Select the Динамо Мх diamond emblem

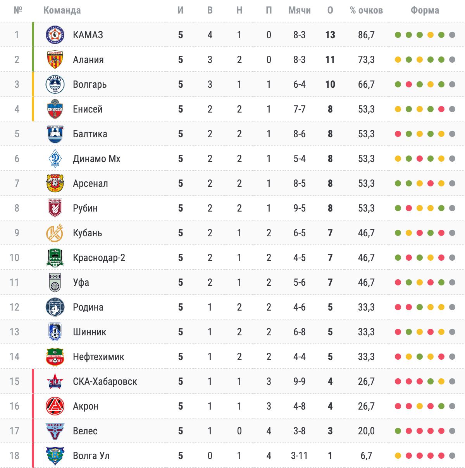click(x=55, y=159)
